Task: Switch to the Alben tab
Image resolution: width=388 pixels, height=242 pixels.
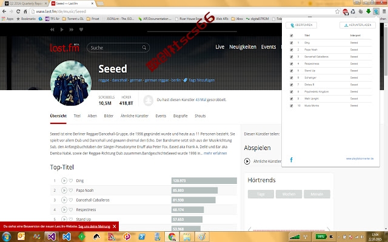Action: (92, 116)
